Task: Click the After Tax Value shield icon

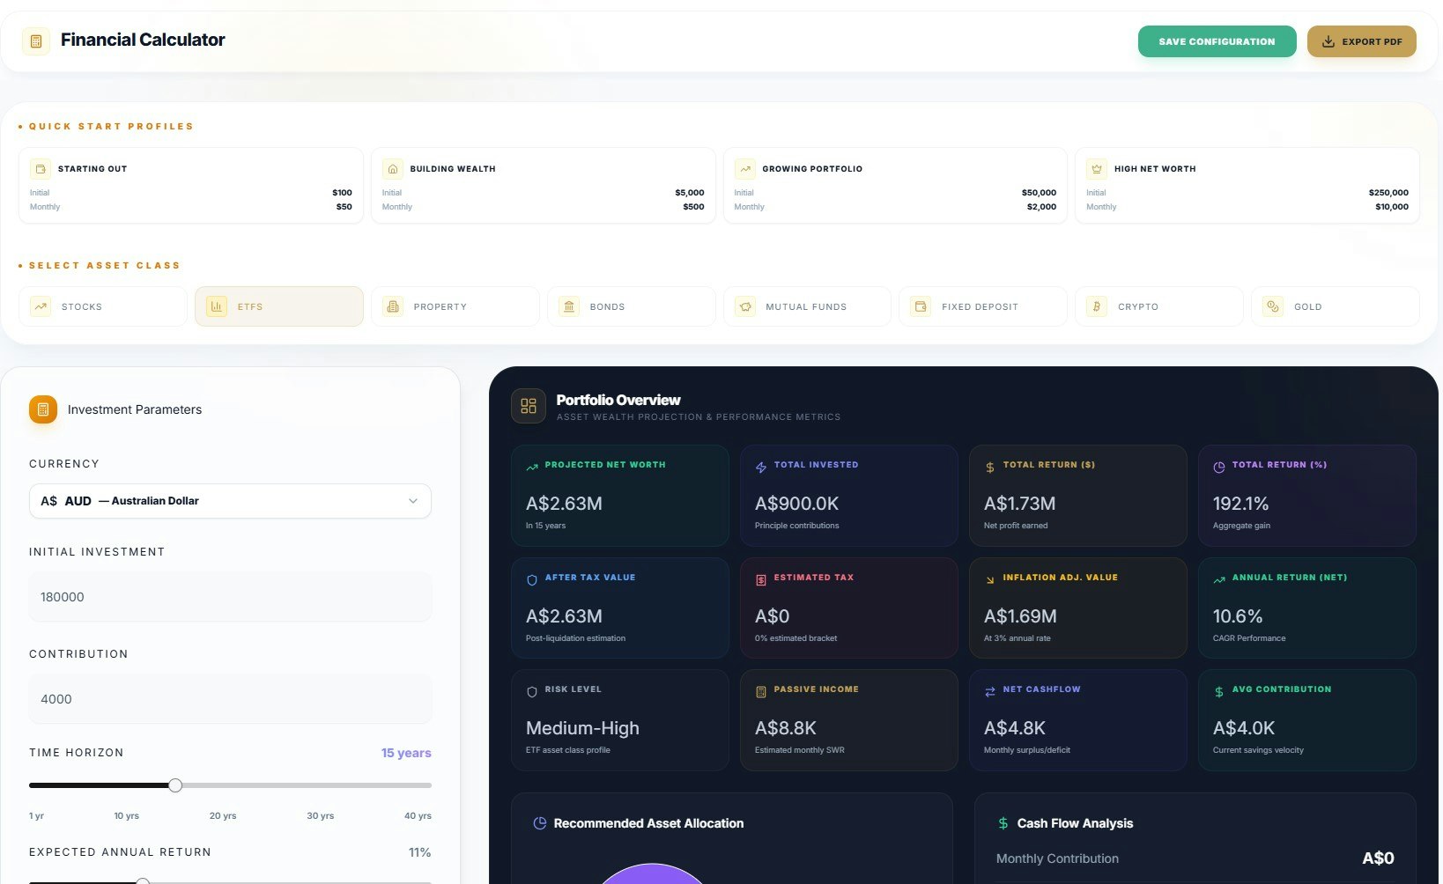Action: click(x=532, y=580)
